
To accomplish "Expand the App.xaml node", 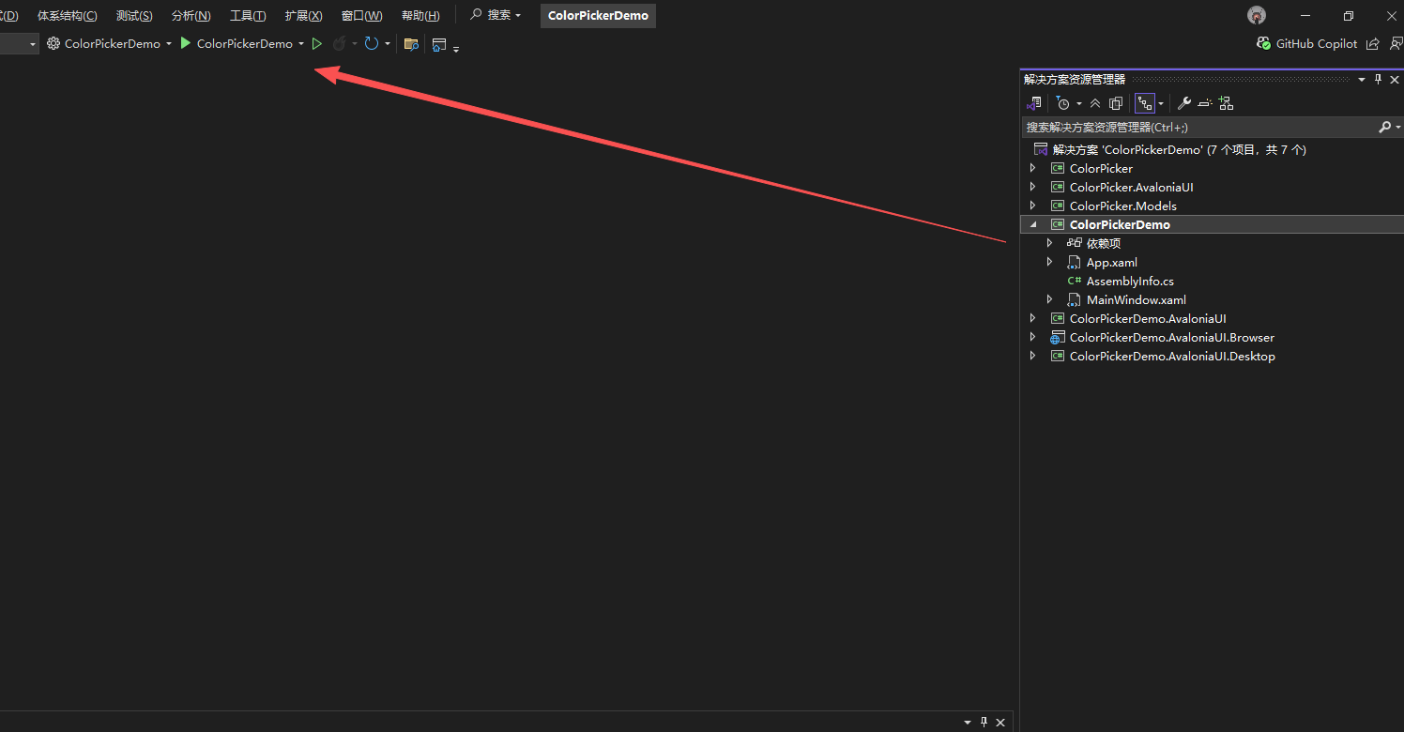I will pos(1049,262).
